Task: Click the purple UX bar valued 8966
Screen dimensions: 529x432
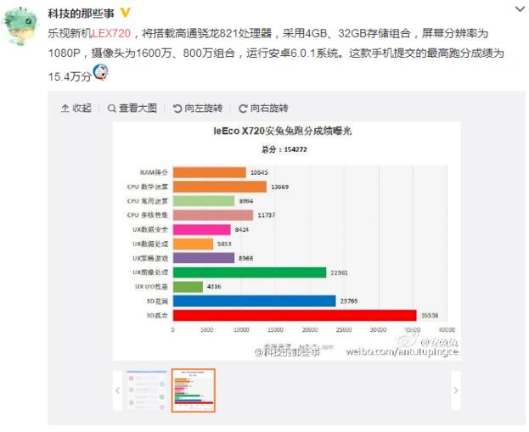Action: pos(204,258)
